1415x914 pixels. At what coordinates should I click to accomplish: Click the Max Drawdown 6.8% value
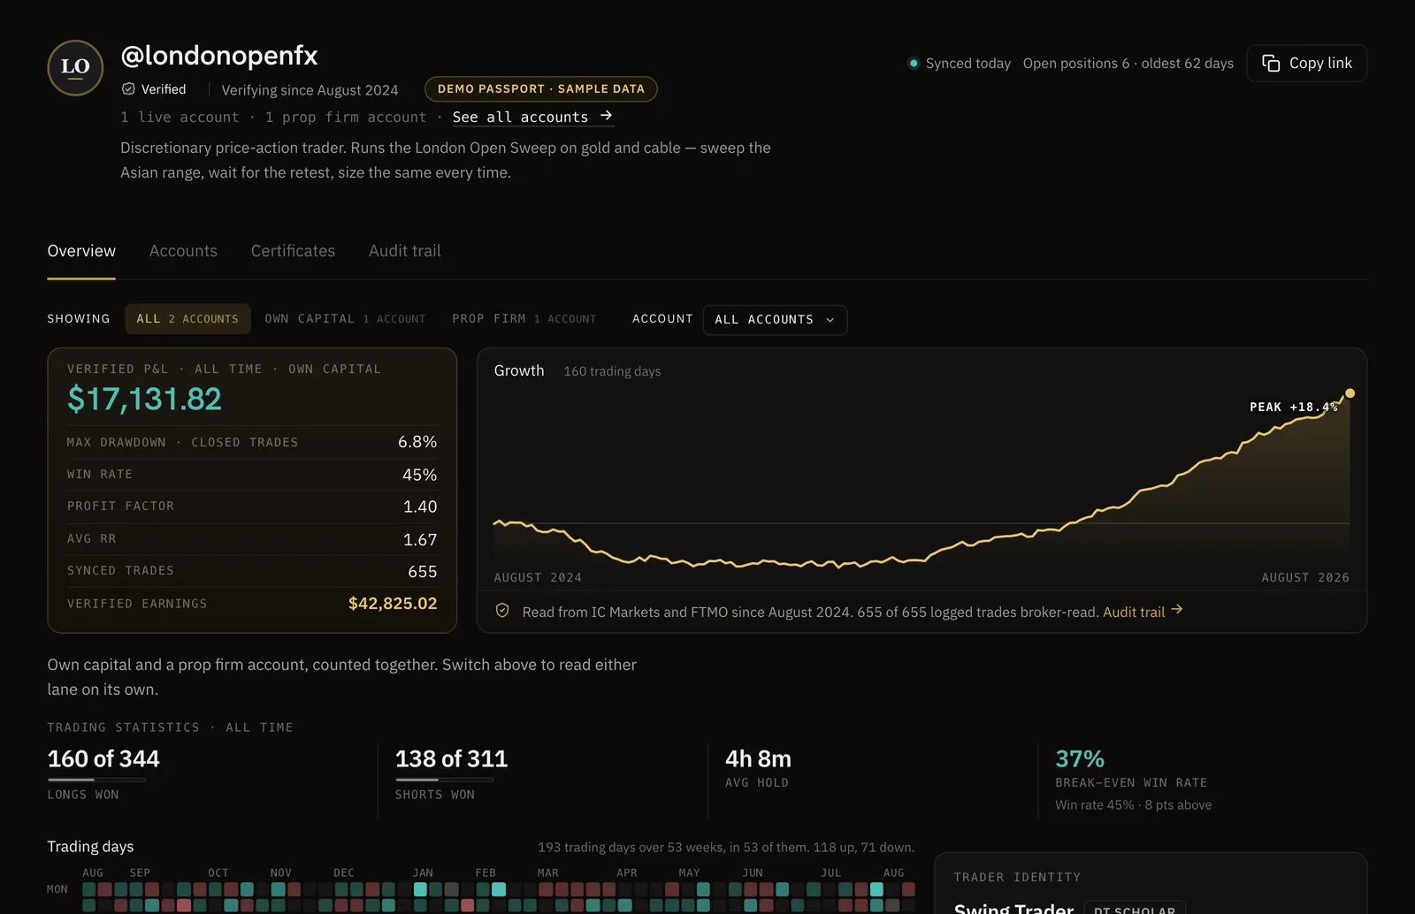tap(417, 442)
